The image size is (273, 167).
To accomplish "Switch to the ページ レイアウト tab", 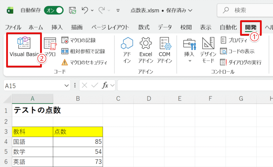I will 110,27.
